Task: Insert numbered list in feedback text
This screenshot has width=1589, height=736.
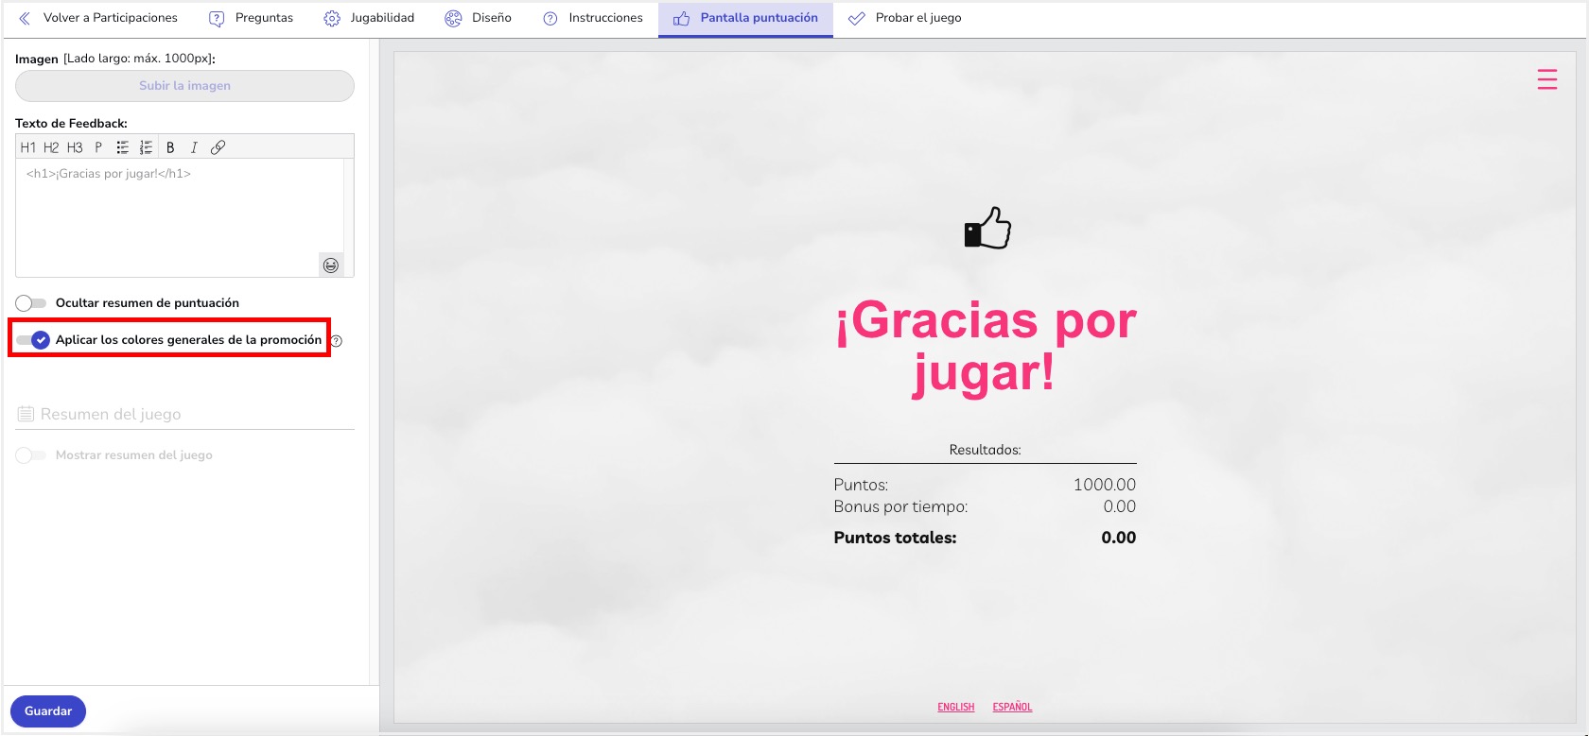Action: 146,147
